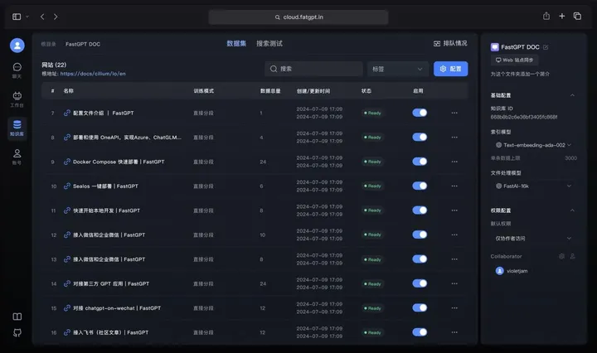Open the default permission dropdown

point(534,239)
